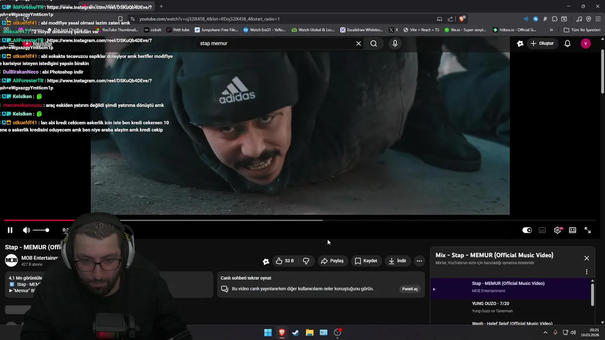Expand the bookmarks overflow chevron
This screenshot has height=340, width=605.
[551, 30]
